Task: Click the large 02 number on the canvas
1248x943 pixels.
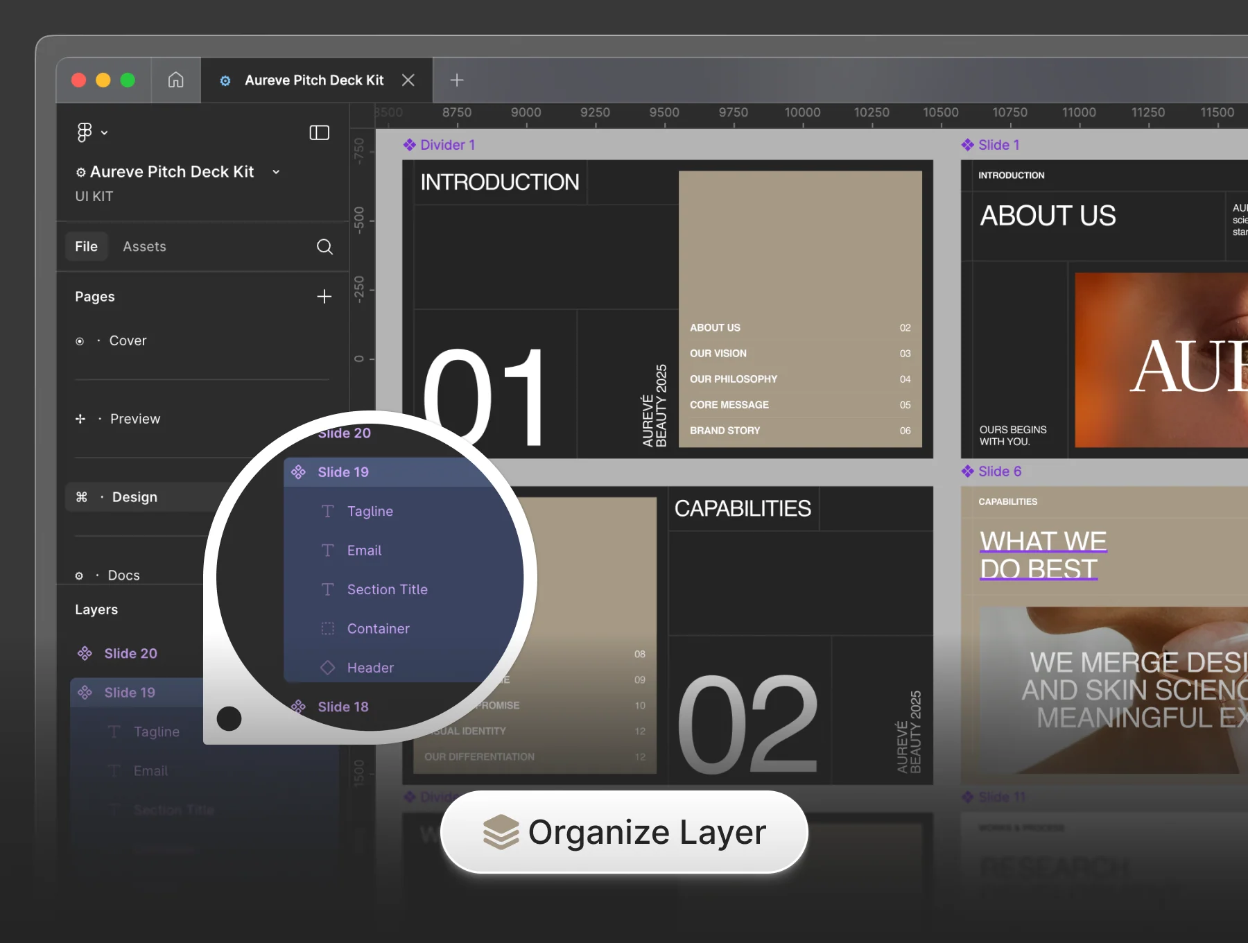Action: click(x=748, y=724)
